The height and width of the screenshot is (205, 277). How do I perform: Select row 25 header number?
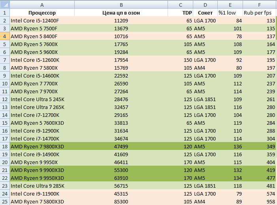tap(5, 201)
